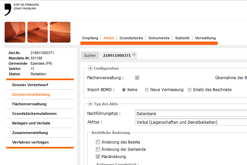The height and width of the screenshot is (165, 247).
Task: Open the Nachführungstyp dropdown
Action: [x=191, y=114]
